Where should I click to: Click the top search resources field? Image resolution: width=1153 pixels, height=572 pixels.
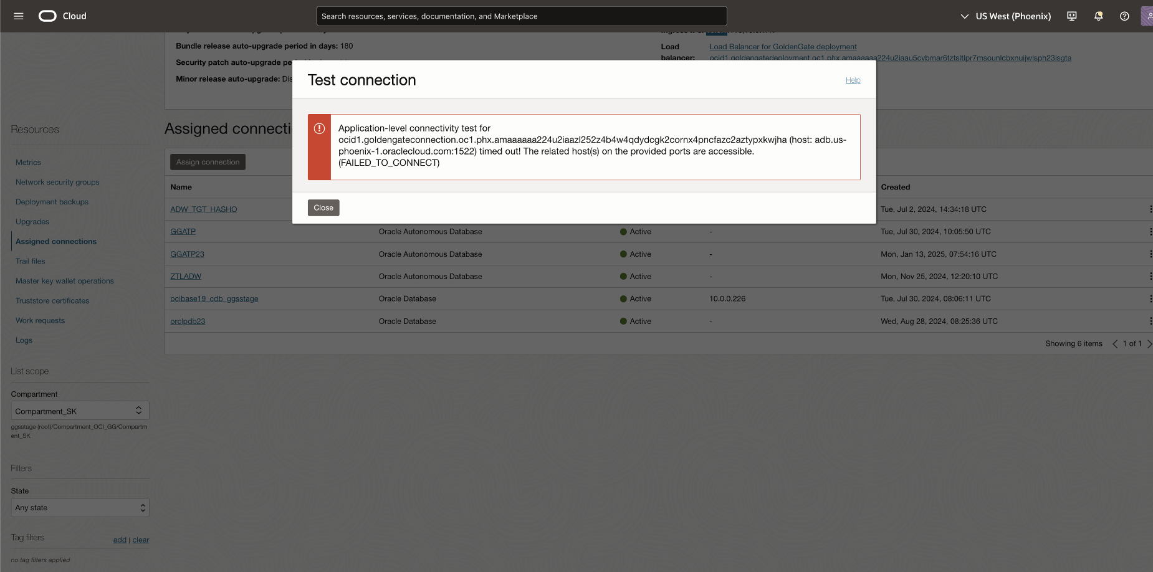[x=522, y=16]
